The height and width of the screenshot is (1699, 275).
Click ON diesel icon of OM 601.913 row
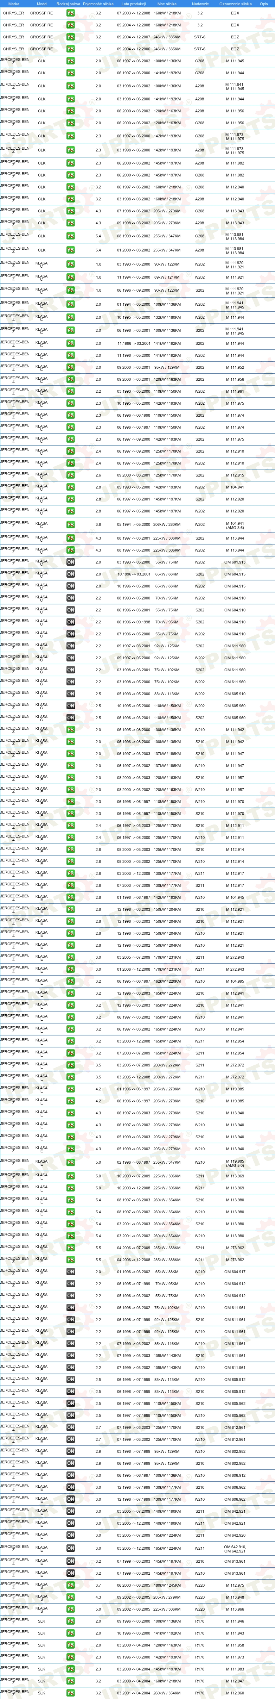[70, 562]
